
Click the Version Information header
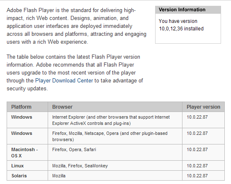tap(188, 10)
